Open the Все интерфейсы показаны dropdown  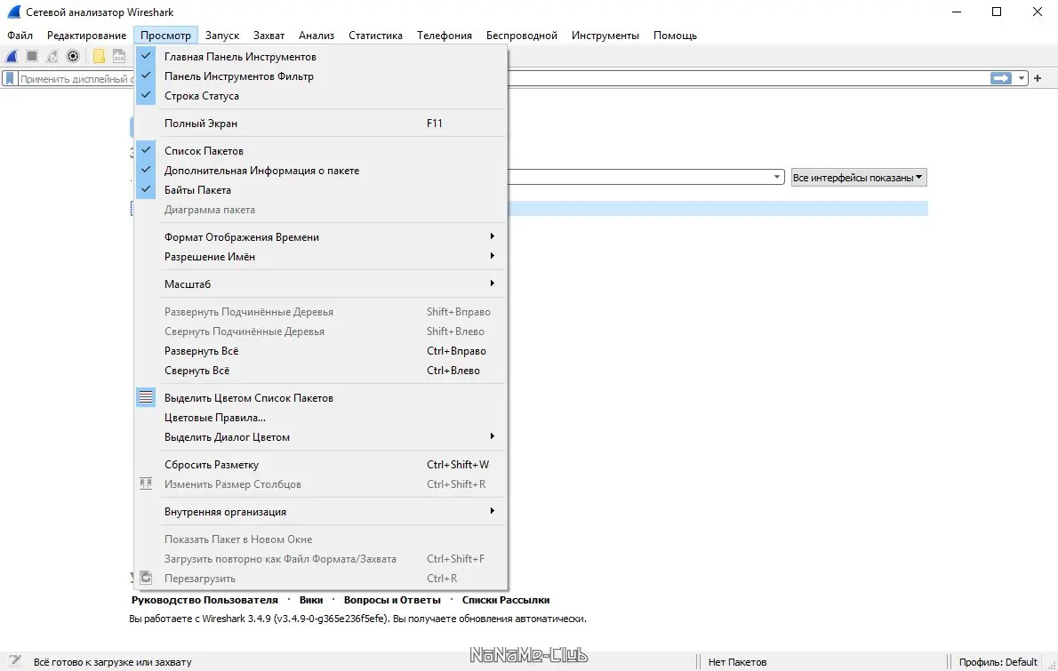tap(858, 178)
